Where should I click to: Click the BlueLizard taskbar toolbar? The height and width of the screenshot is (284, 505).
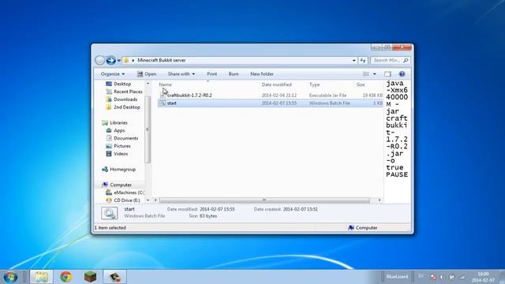pyautogui.click(x=397, y=277)
